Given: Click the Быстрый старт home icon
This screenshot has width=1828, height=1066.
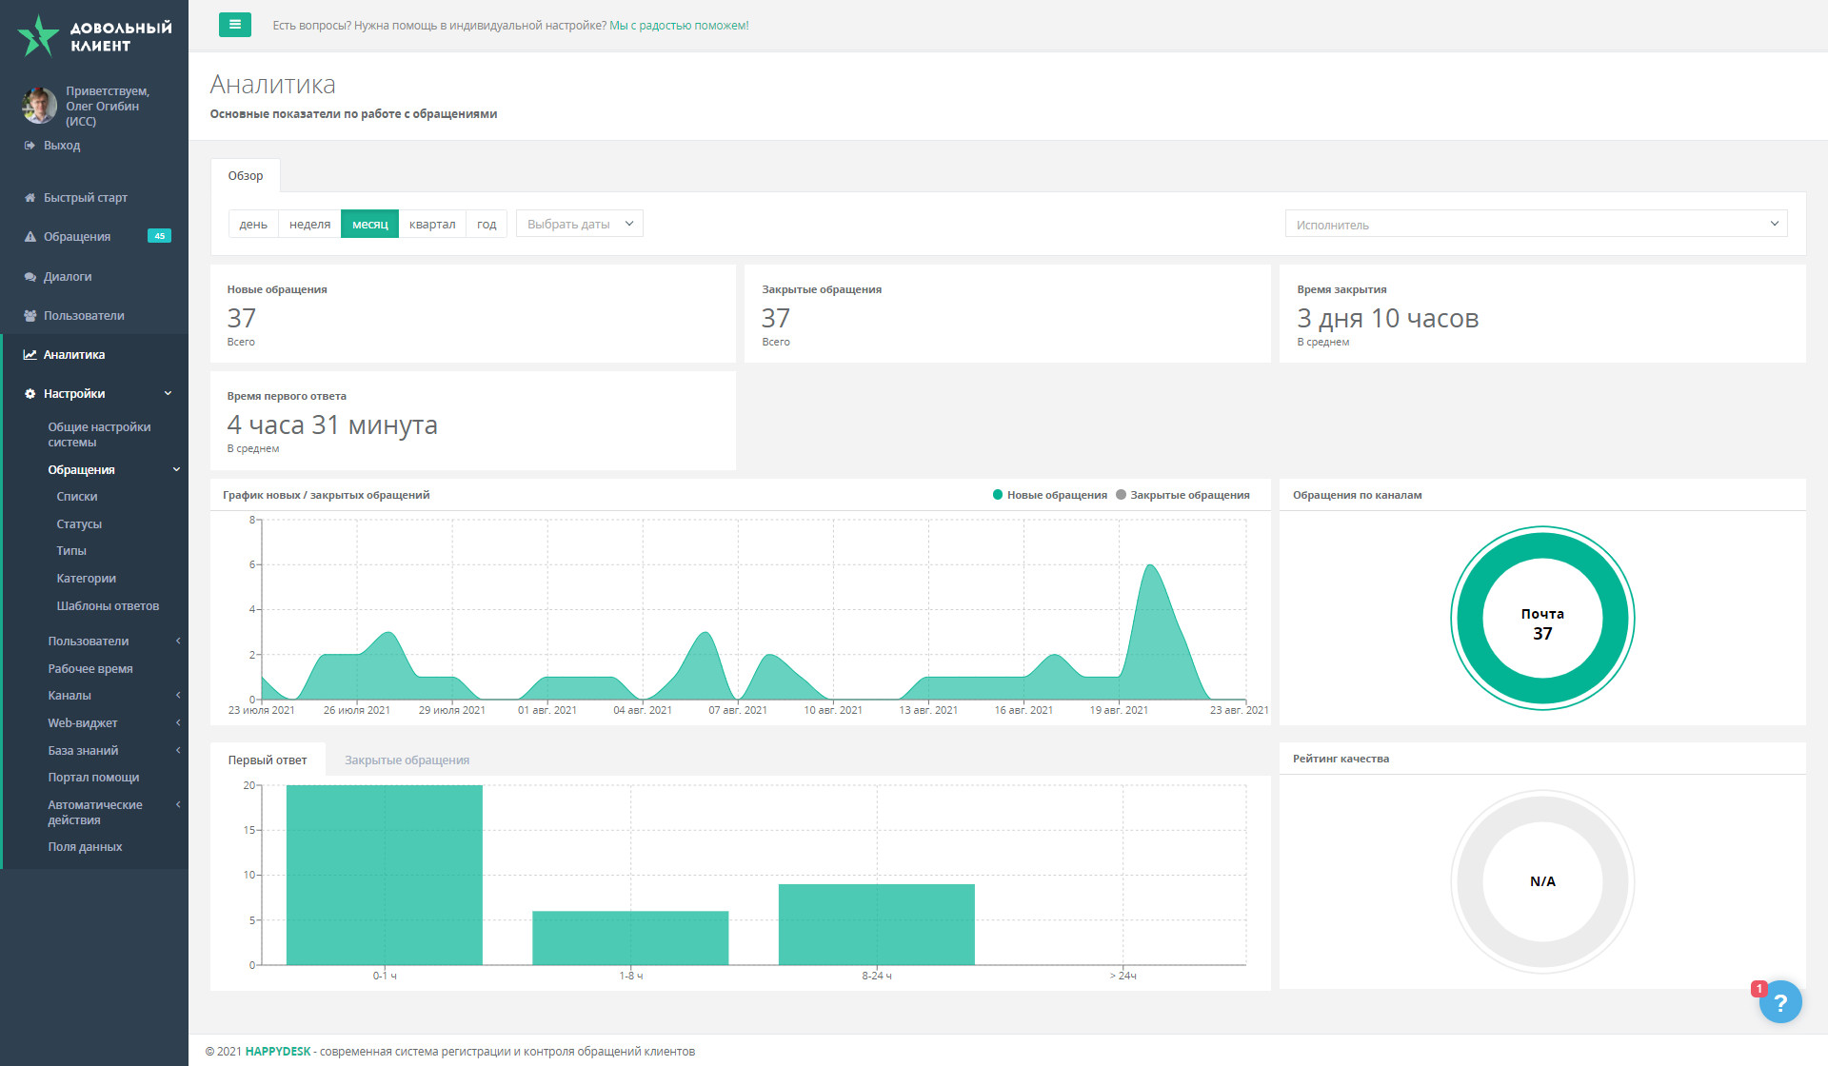Looking at the screenshot, I should [30, 198].
